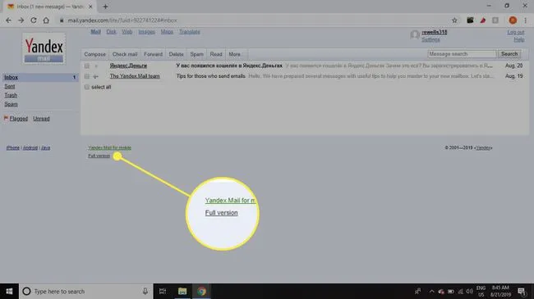Screen dimensions: 534x299
Task: Open Task View on the taskbar
Action: pos(163,291)
